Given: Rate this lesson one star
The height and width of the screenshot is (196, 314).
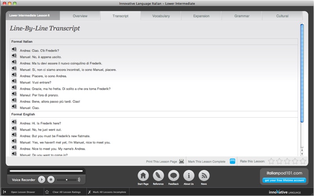Looking at the screenshot, I should pyautogui.click(x=271, y=161).
